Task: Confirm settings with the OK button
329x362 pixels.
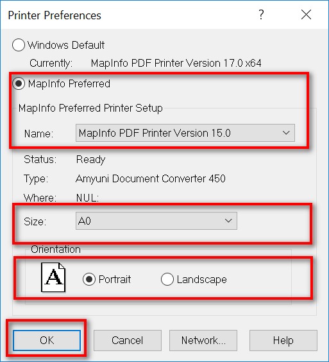Action: point(47,340)
